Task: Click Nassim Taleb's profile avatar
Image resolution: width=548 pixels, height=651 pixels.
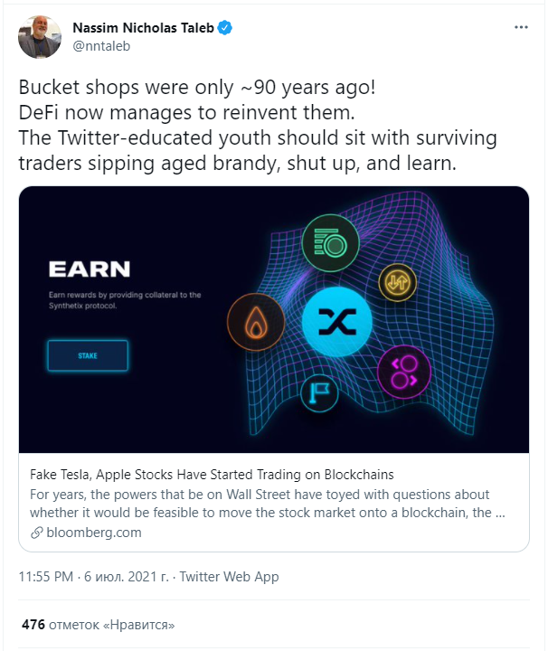Action: (x=40, y=37)
